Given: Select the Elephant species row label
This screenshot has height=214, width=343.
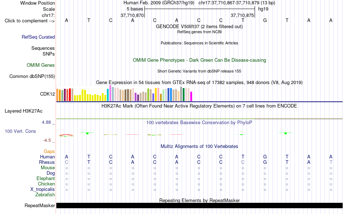Looking at the screenshot, I should (45, 178).
